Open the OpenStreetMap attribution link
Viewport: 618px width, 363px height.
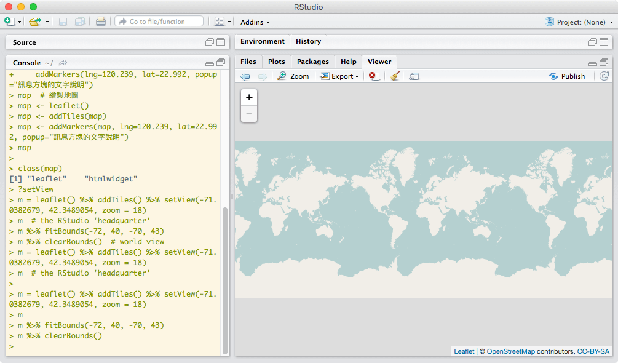click(510, 351)
